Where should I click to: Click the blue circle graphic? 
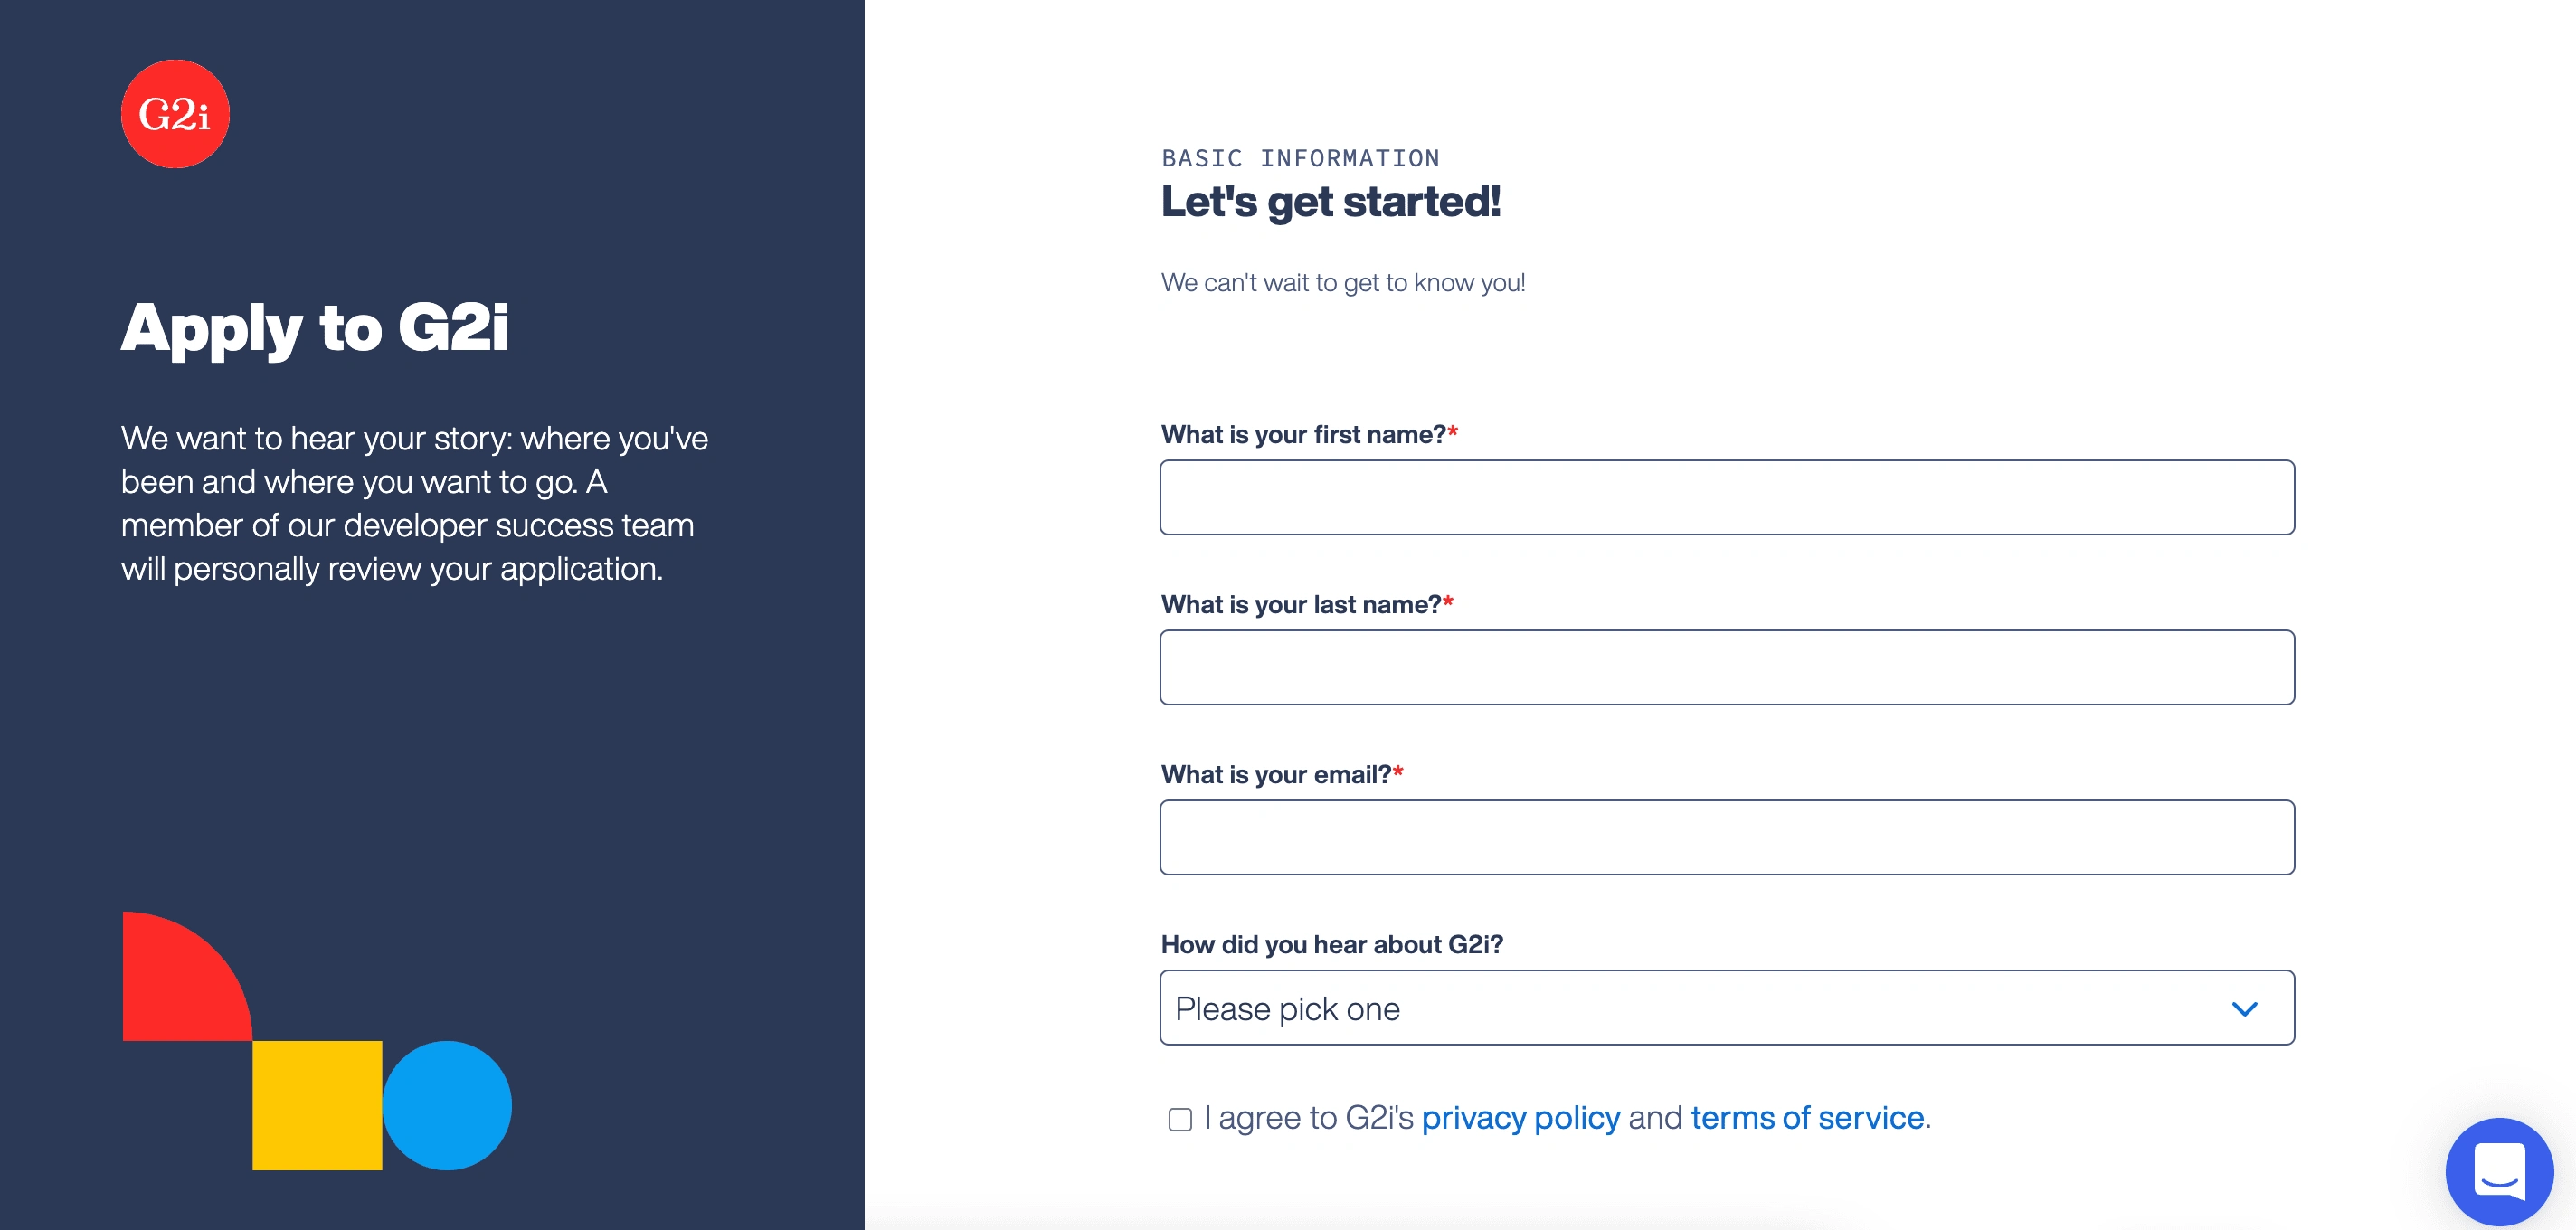[x=447, y=1105]
